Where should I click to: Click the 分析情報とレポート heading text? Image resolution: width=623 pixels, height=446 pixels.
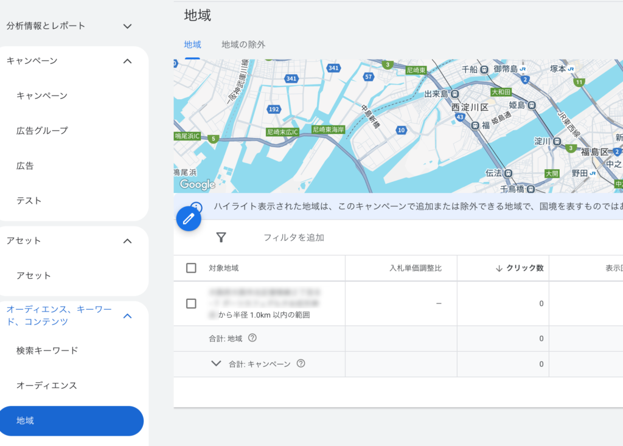coord(46,26)
